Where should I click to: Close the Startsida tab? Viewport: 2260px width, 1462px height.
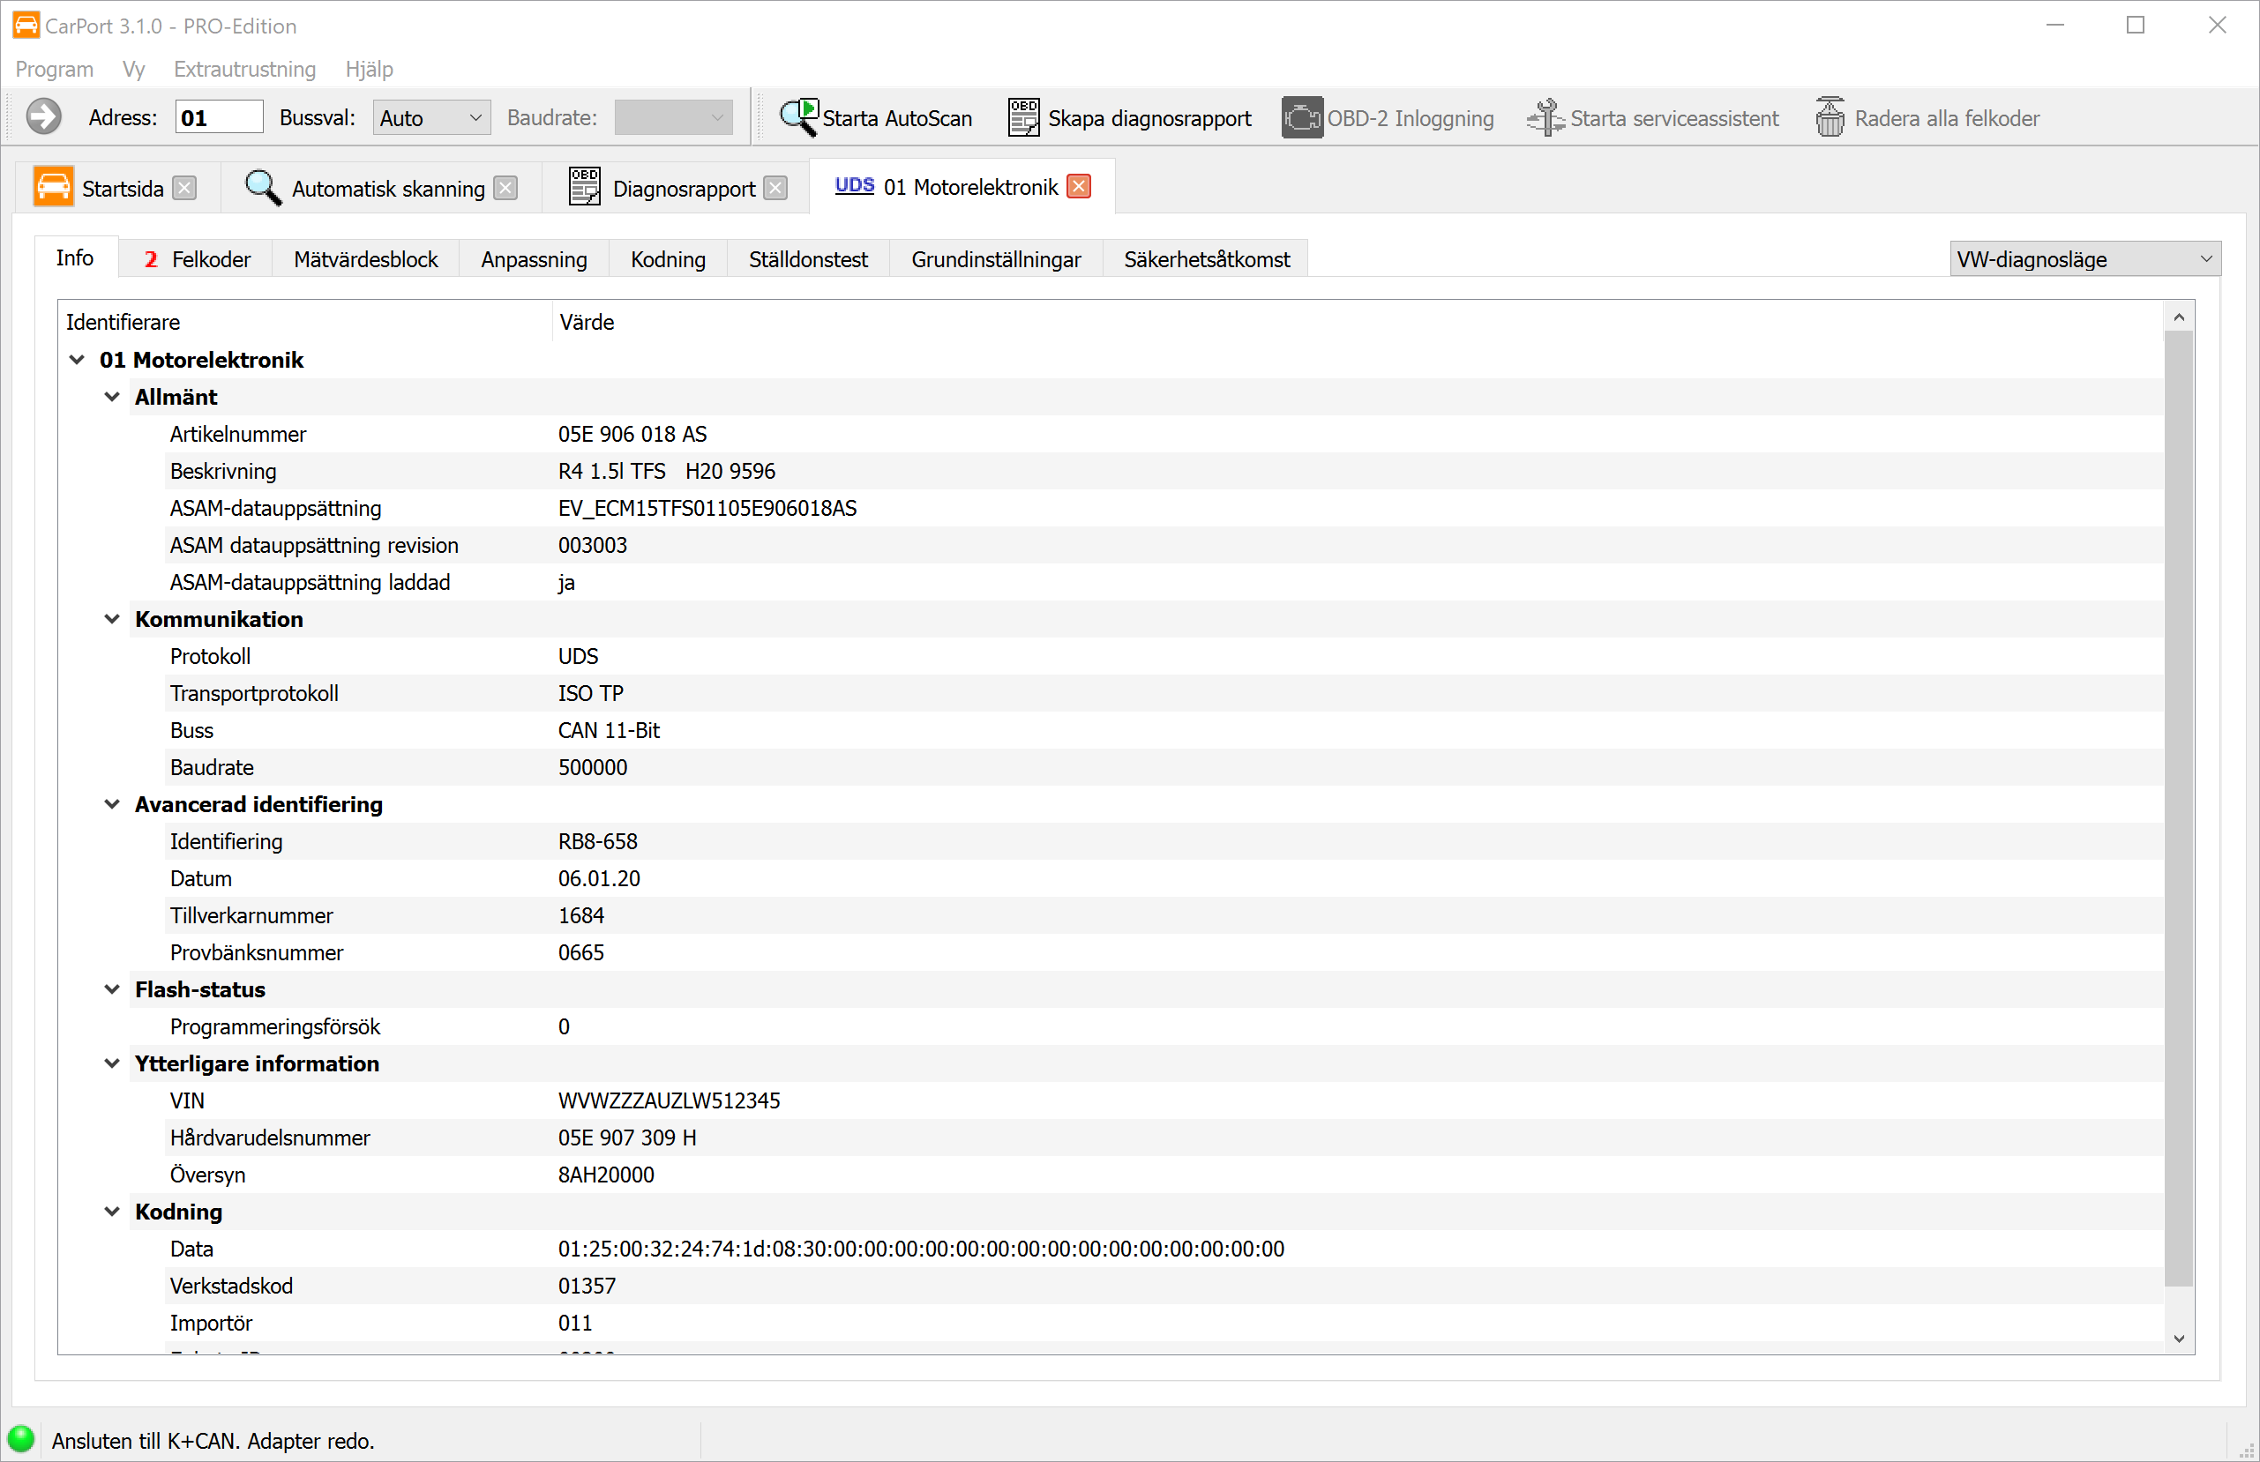pyautogui.click(x=185, y=188)
